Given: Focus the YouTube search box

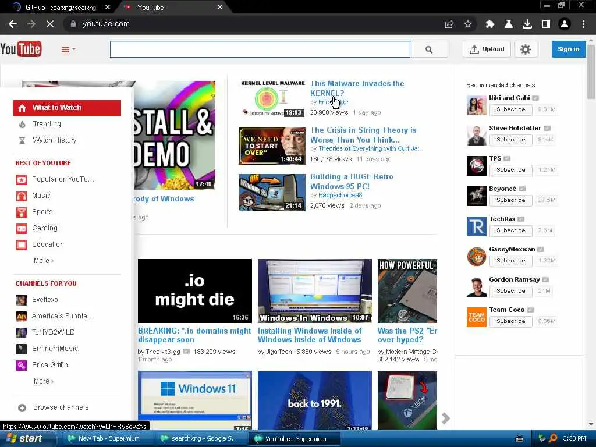Looking at the screenshot, I should [260, 49].
